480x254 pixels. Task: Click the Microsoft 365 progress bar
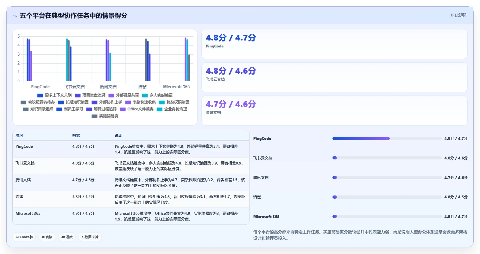pos(387,217)
